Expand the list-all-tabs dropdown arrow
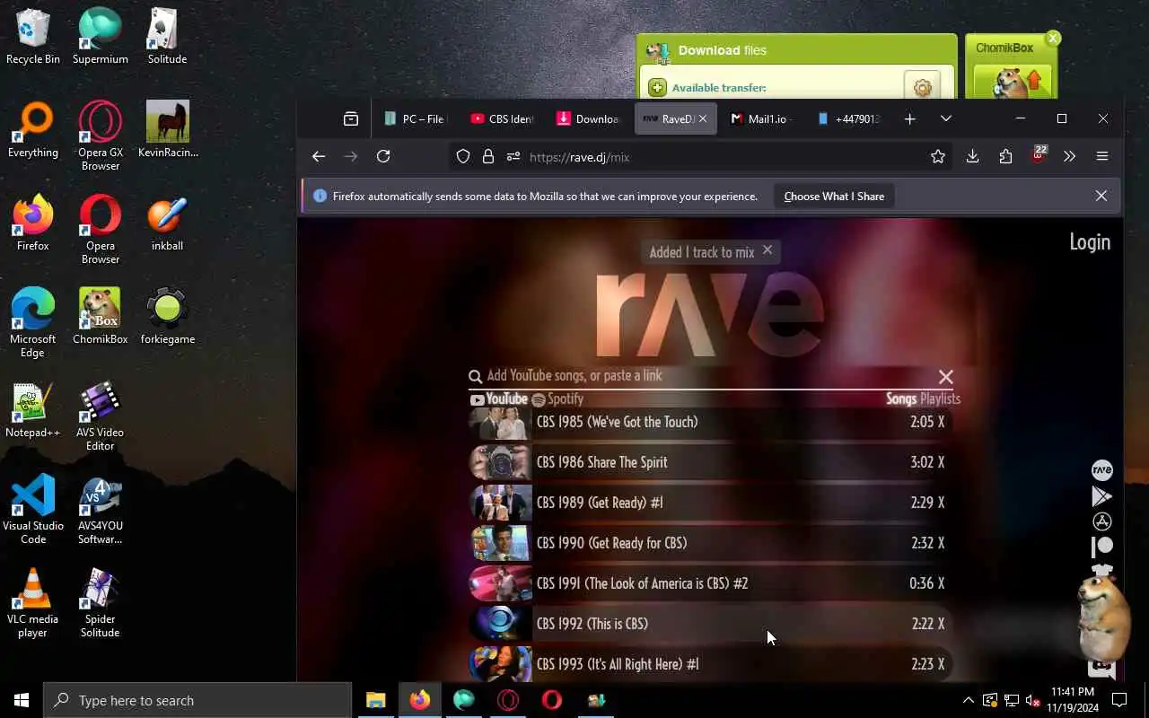Image resolution: width=1149 pixels, height=718 pixels. click(x=945, y=118)
